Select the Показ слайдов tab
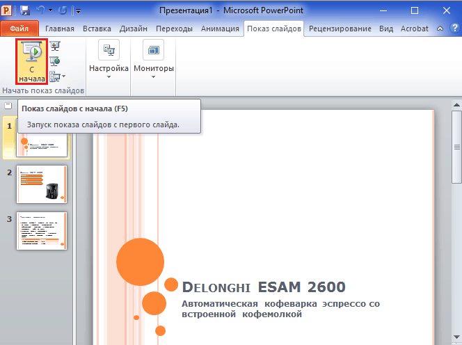Image resolution: width=462 pixels, height=345 pixels. point(274,29)
